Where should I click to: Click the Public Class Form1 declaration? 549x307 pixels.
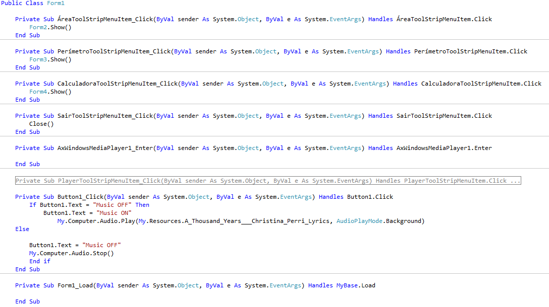33,3
